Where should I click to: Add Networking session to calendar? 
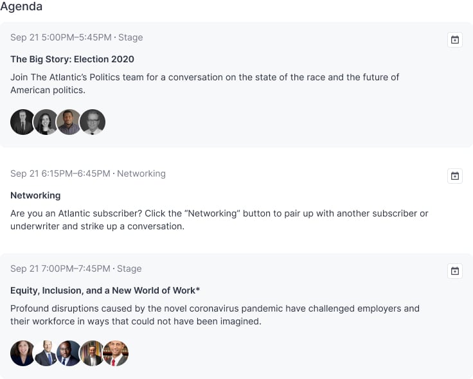click(x=454, y=176)
